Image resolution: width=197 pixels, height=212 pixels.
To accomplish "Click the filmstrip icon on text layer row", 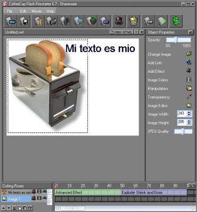I will coord(39,192).
